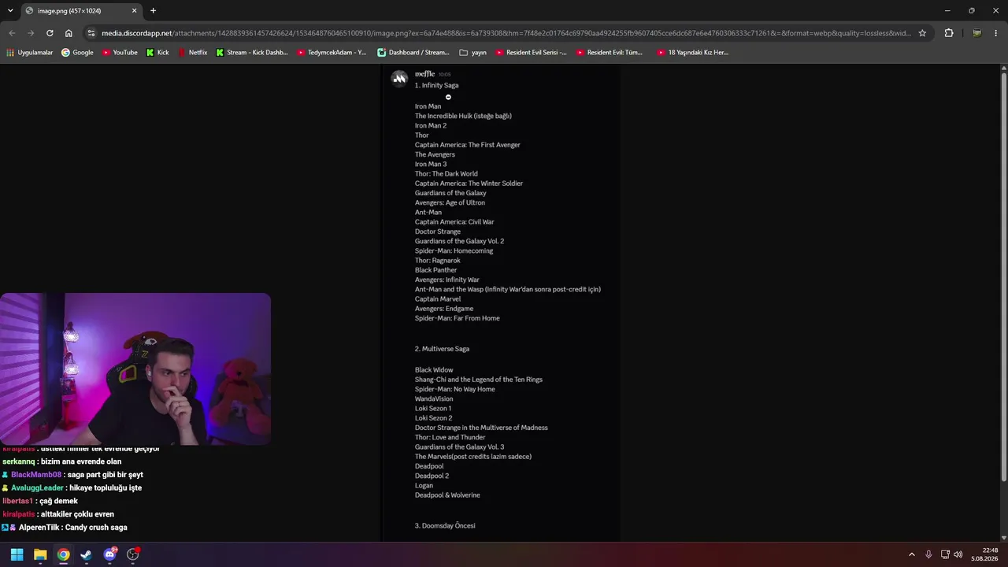1008x567 pixels.
Task: Click 'Deadpool & Wolverine' line
Action: (x=447, y=495)
